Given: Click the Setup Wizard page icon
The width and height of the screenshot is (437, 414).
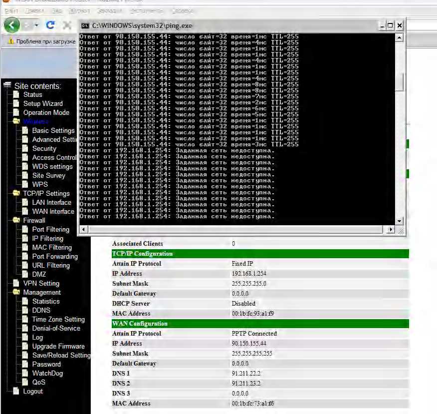Looking at the screenshot, I should 17,104.
